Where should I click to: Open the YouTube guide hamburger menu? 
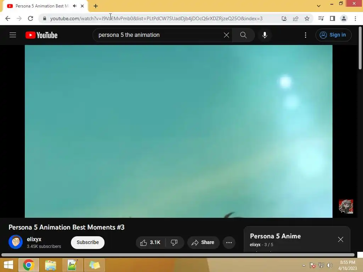13,35
